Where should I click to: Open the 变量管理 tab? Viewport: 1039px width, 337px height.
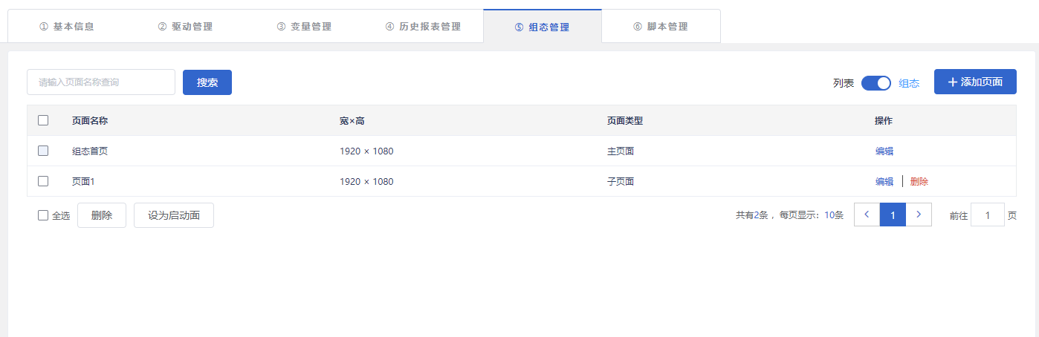pyautogui.click(x=305, y=27)
